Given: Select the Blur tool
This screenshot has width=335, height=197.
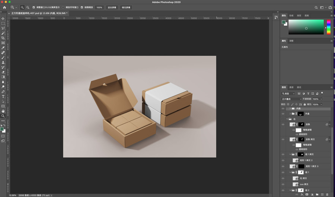Looking at the screenshot, I should (3, 82).
